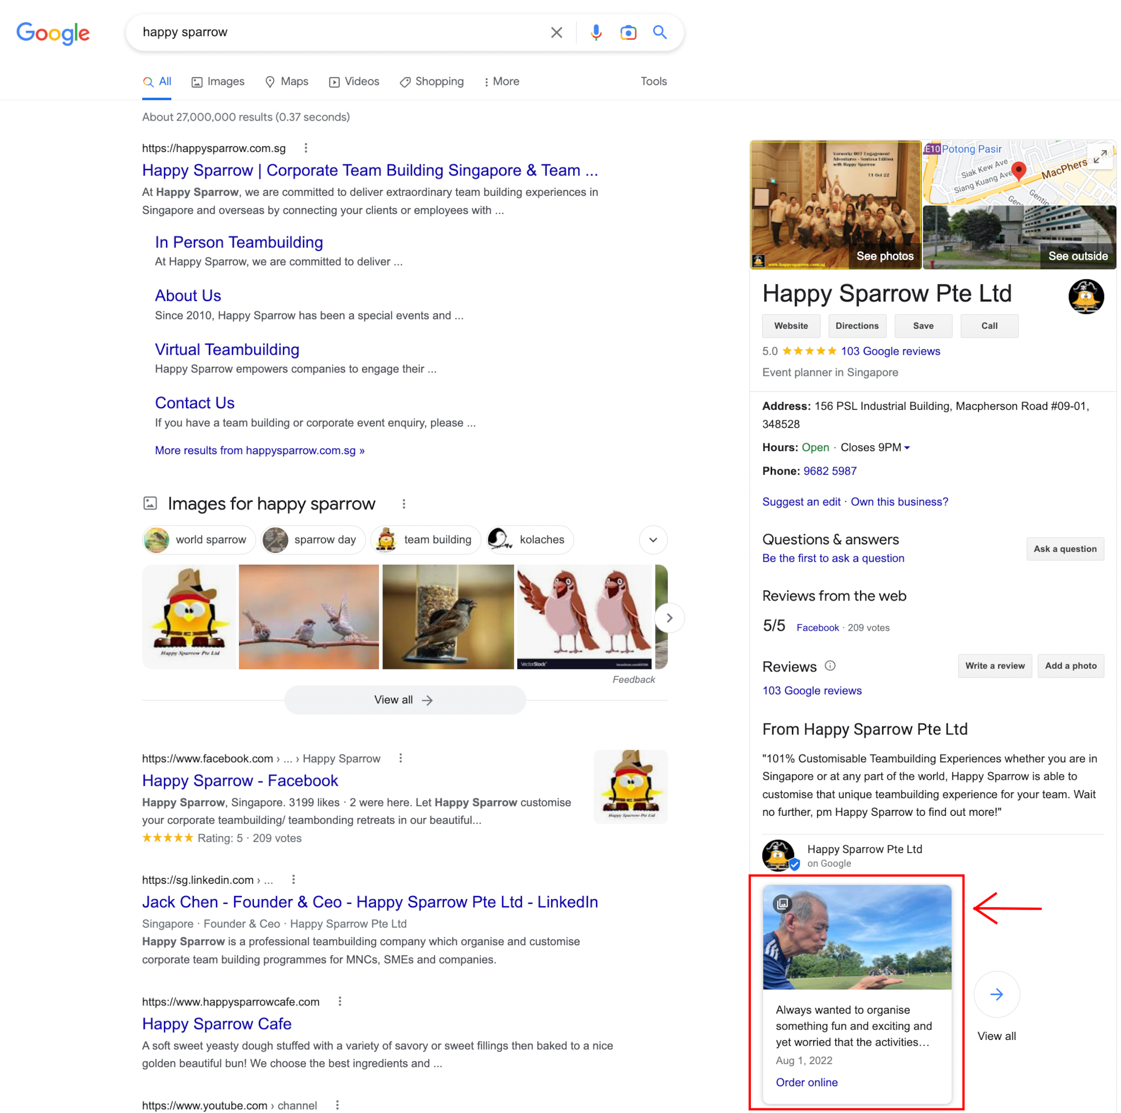
Task: Click the Website button
Action: (791, 326)
